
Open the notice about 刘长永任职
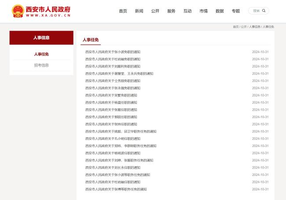113,168
